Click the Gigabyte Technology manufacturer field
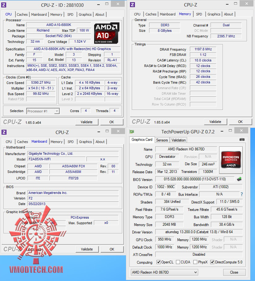 [73, 153]
